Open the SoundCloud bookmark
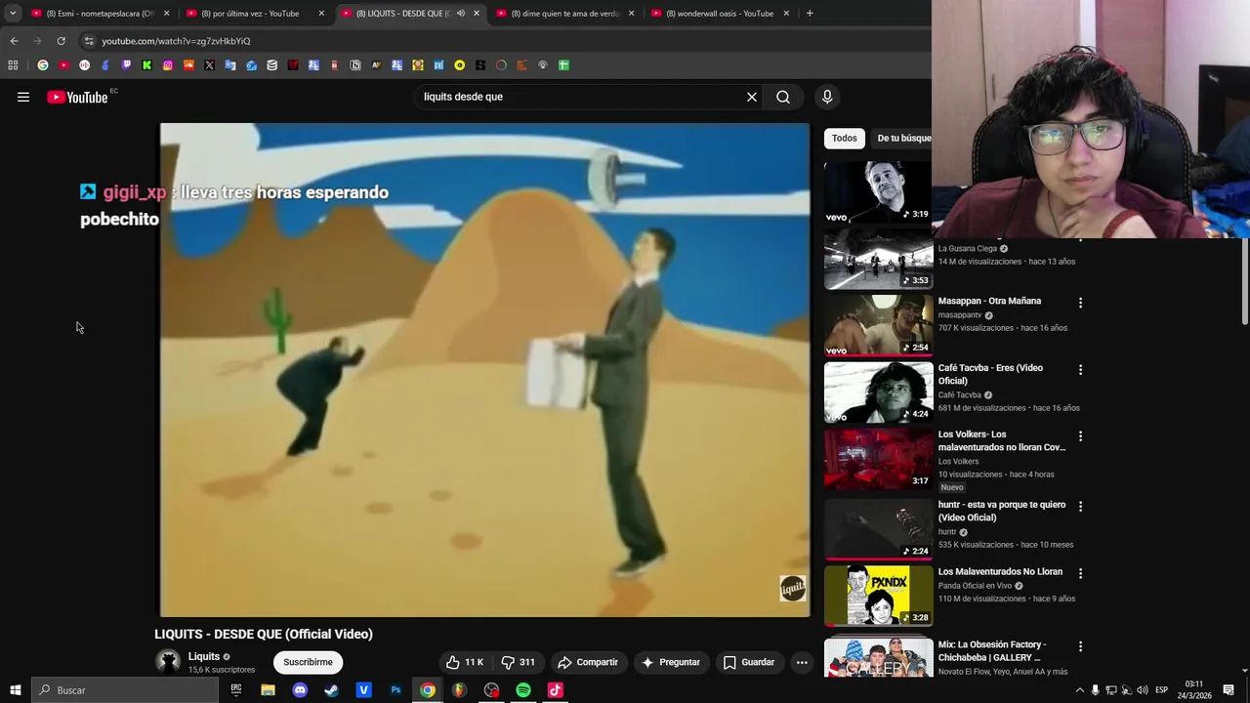 (188, 65)
